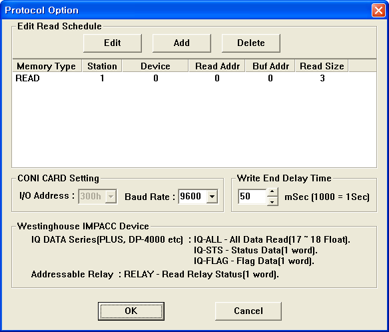Add a new read schedule entry
Image resolution: width=389 pixels, height=332 pixels.
(x=182, y=43)
